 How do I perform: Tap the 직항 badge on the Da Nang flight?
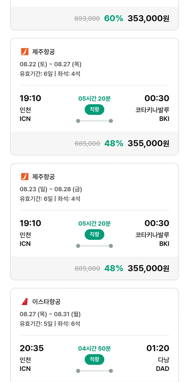point(94,359)
